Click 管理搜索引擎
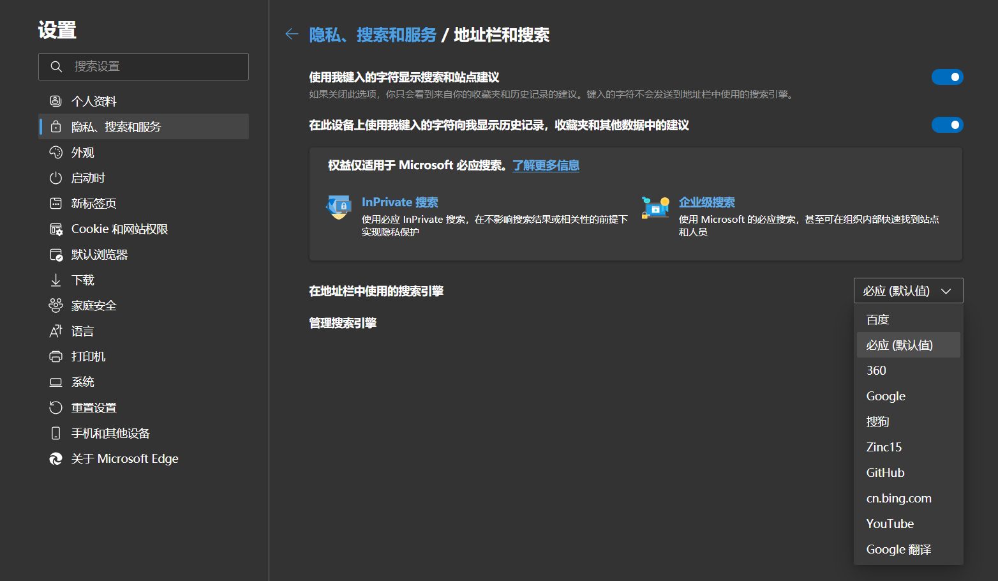This screenshot has height=581, width=998. [x=343, y=323]
